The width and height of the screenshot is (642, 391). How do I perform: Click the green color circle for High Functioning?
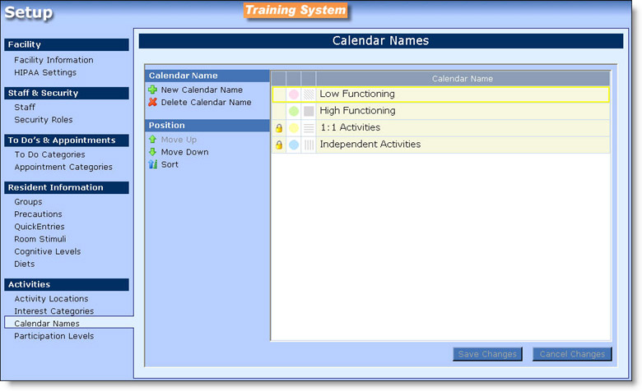point(294,111)
